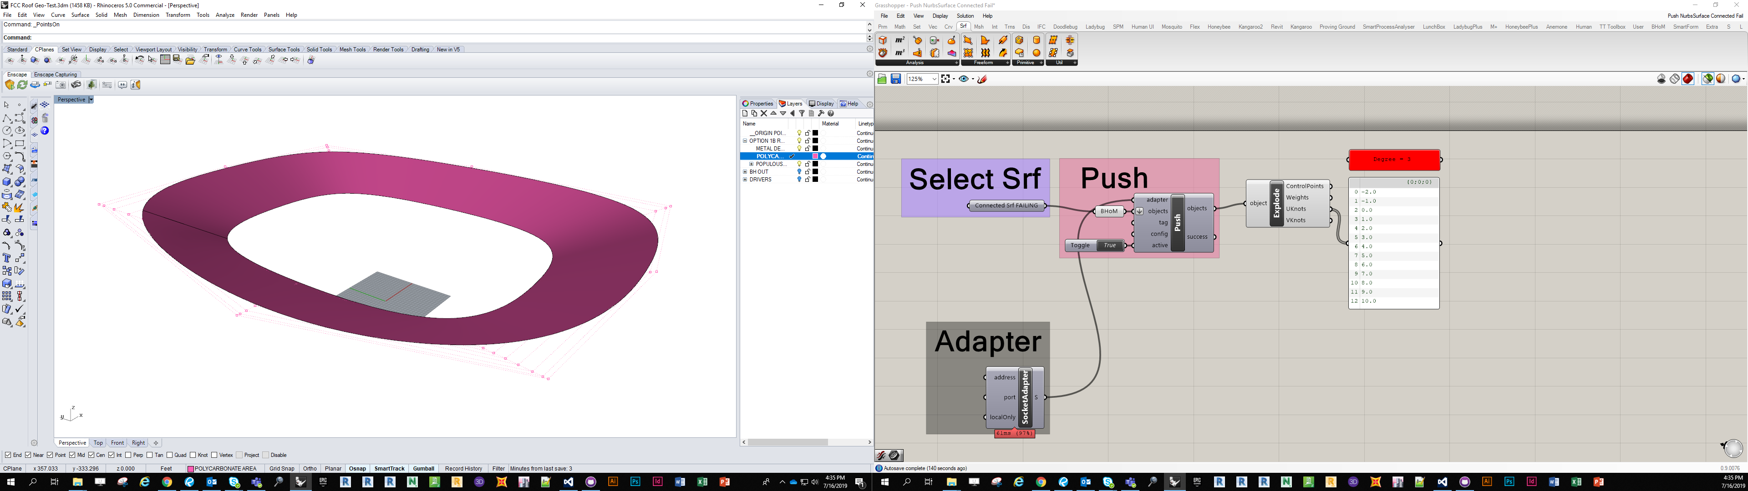Expand the DRIVERS layer tree
Image resolution: width=1748 pixels, height=491 pixels.
(745, 180)
